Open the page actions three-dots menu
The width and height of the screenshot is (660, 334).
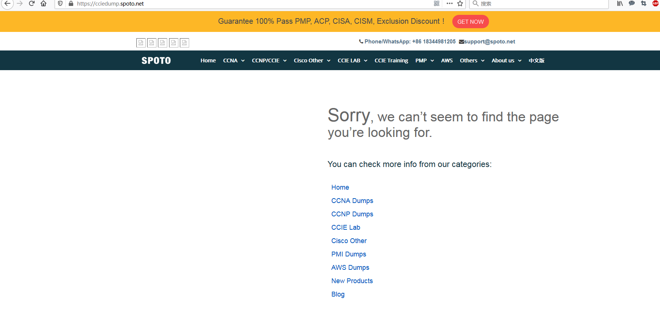coord(450,4)
